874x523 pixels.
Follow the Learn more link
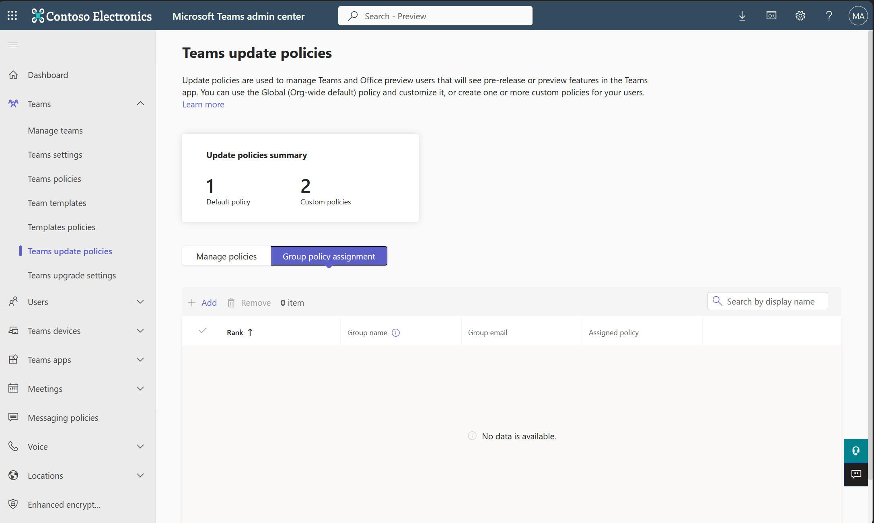[203, 105]
